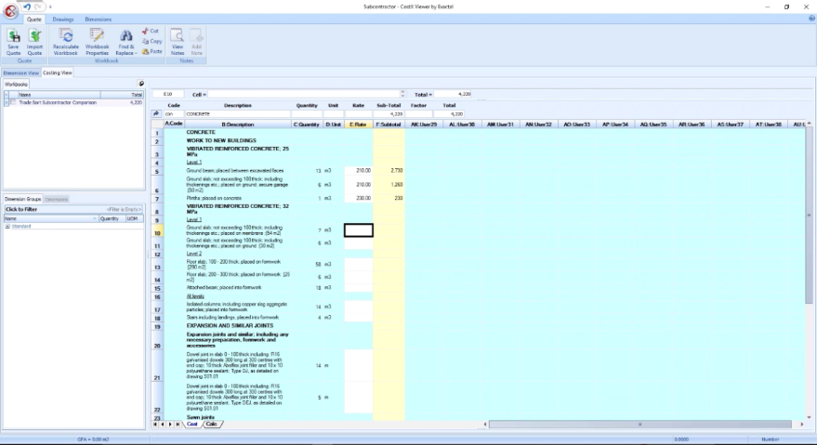The height and width of the screenshot is (445, 817).
Task: Click the rate cell 210.00 for Ground beam
Action: tap(359, 170)
